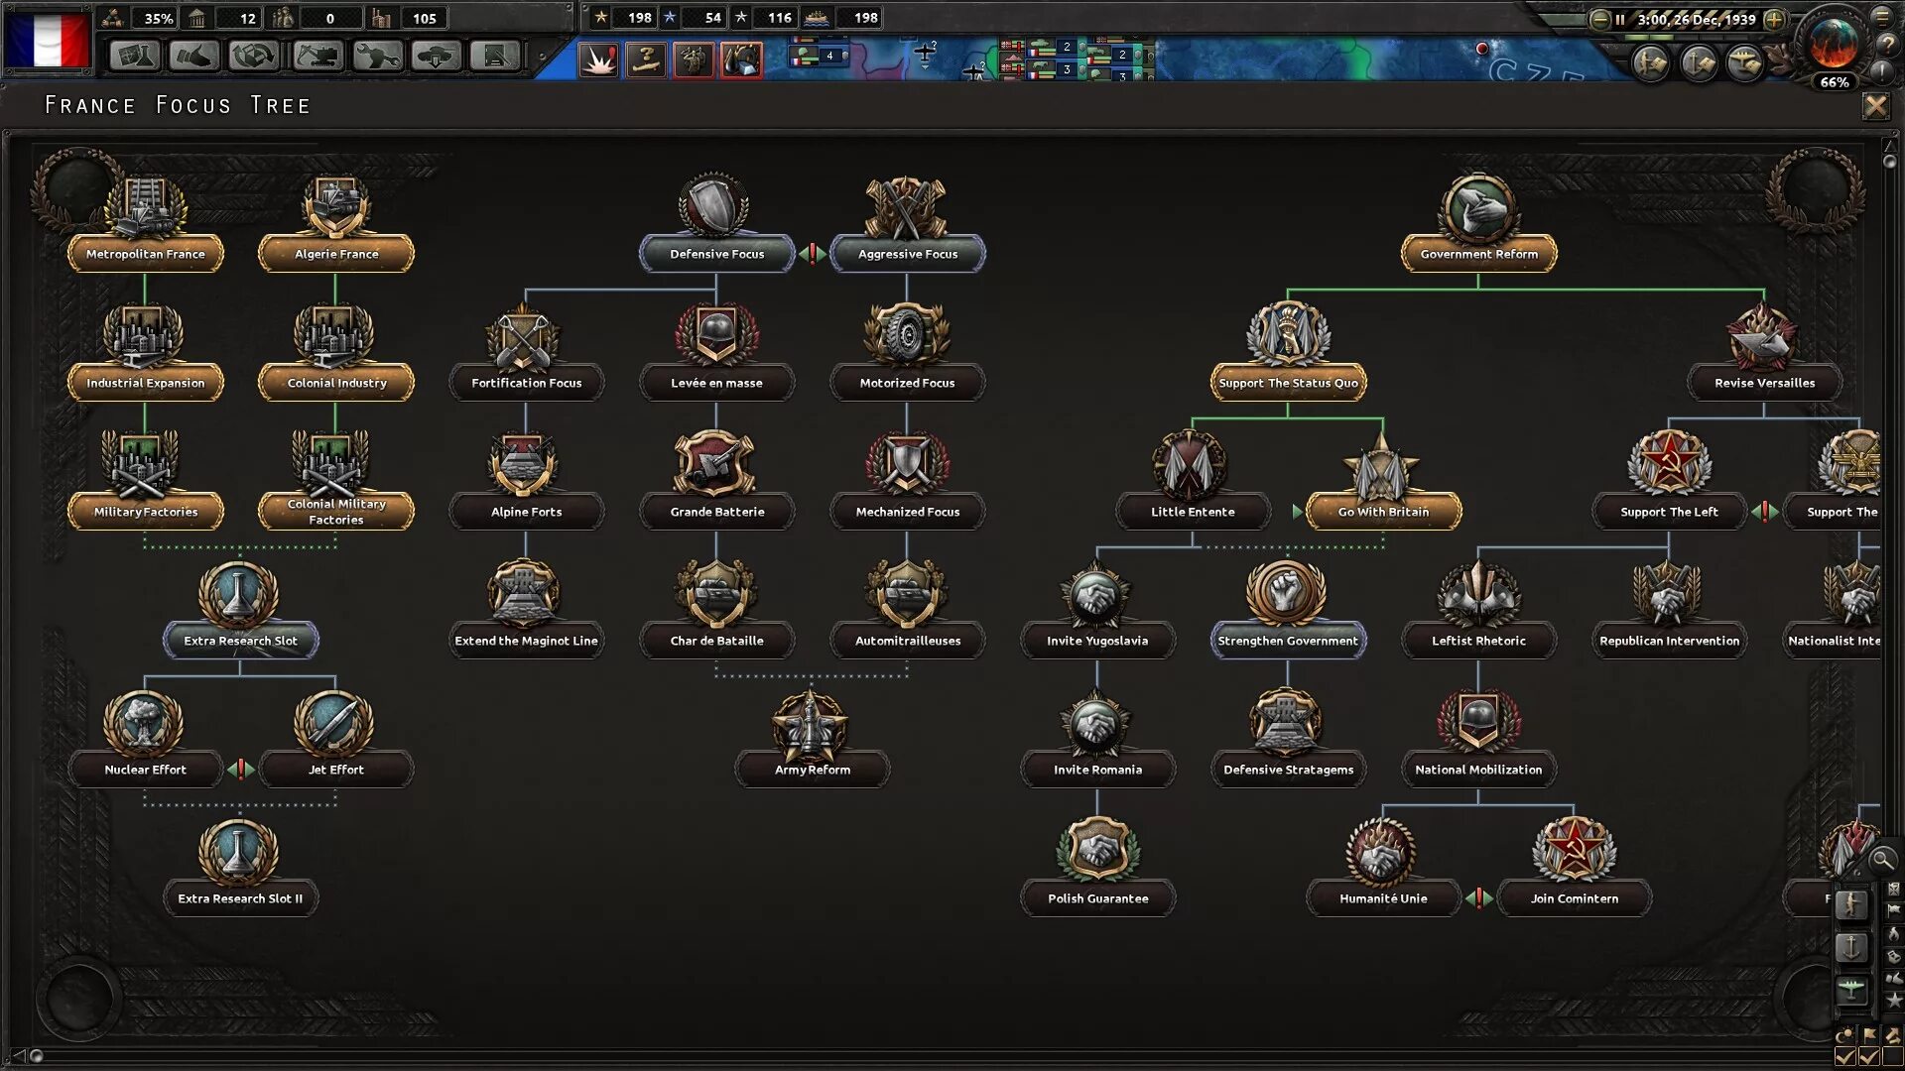
Task: Open the Recruit and Deploy tank icon
Action: tap(437, 56)
